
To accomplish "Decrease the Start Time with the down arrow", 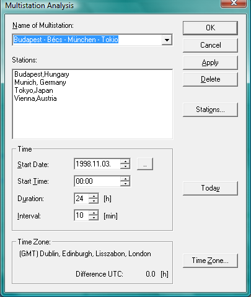I will point(125,184).
